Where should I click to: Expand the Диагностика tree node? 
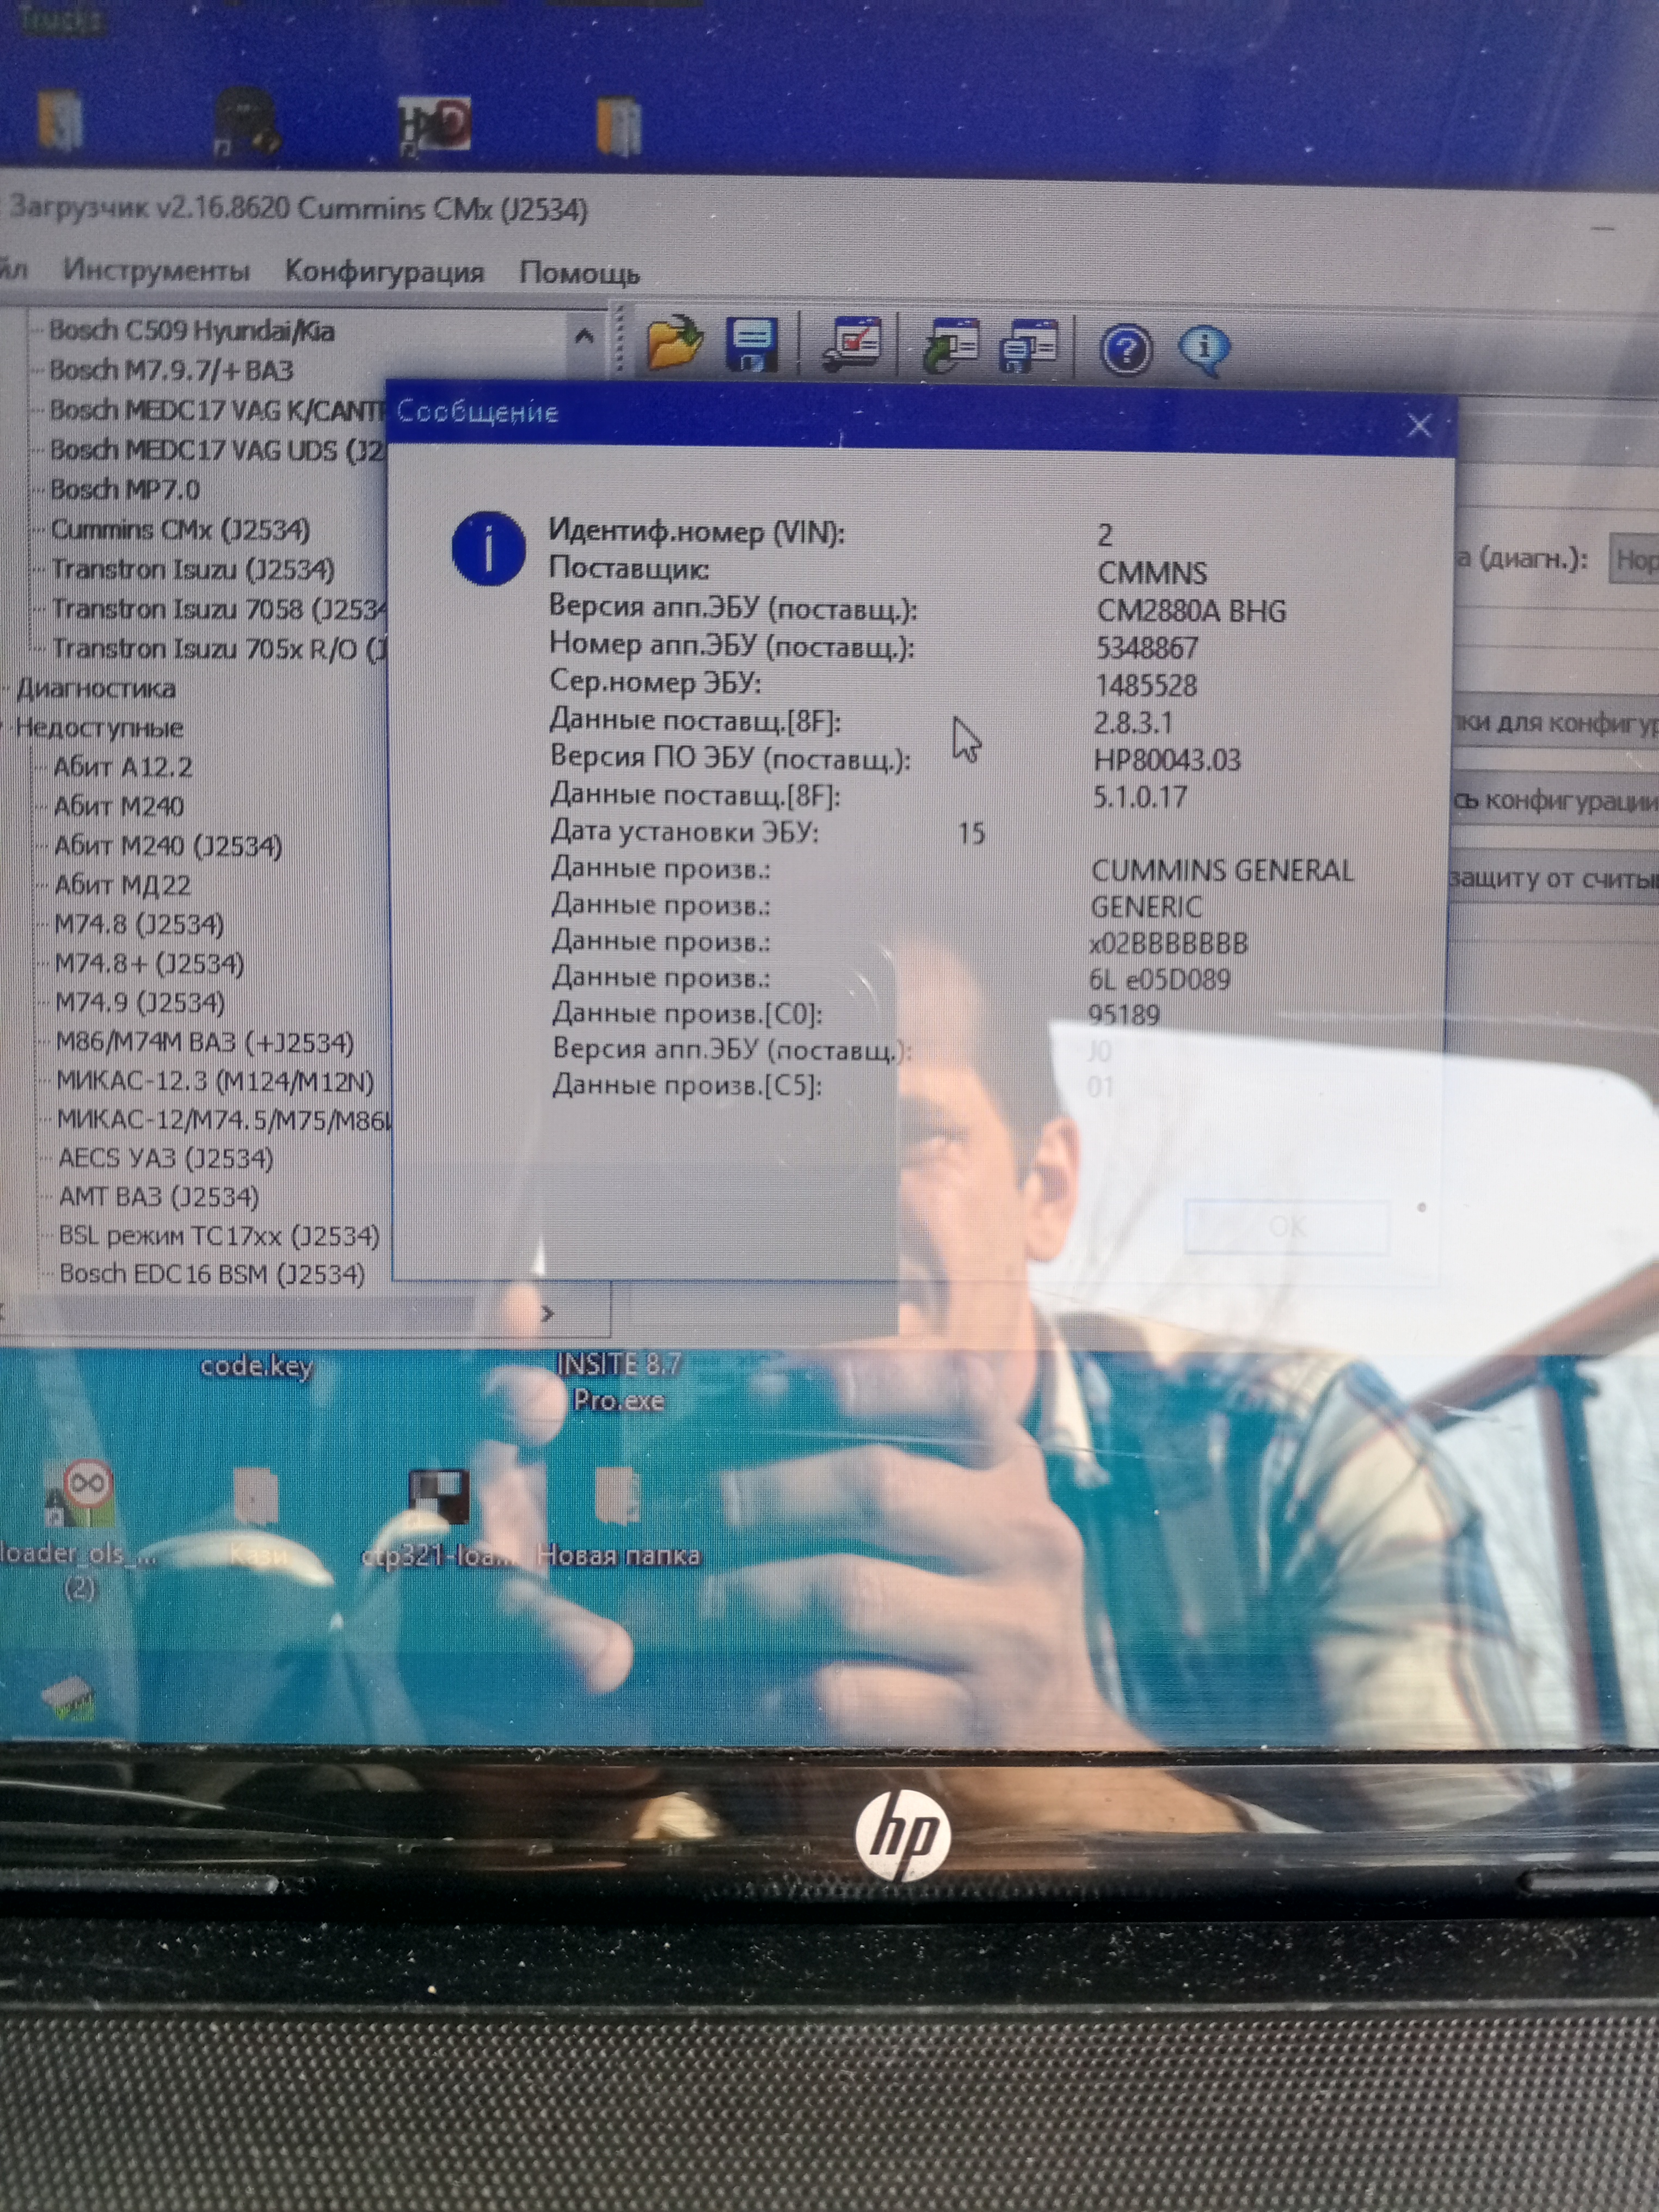[x=95, y=688]
